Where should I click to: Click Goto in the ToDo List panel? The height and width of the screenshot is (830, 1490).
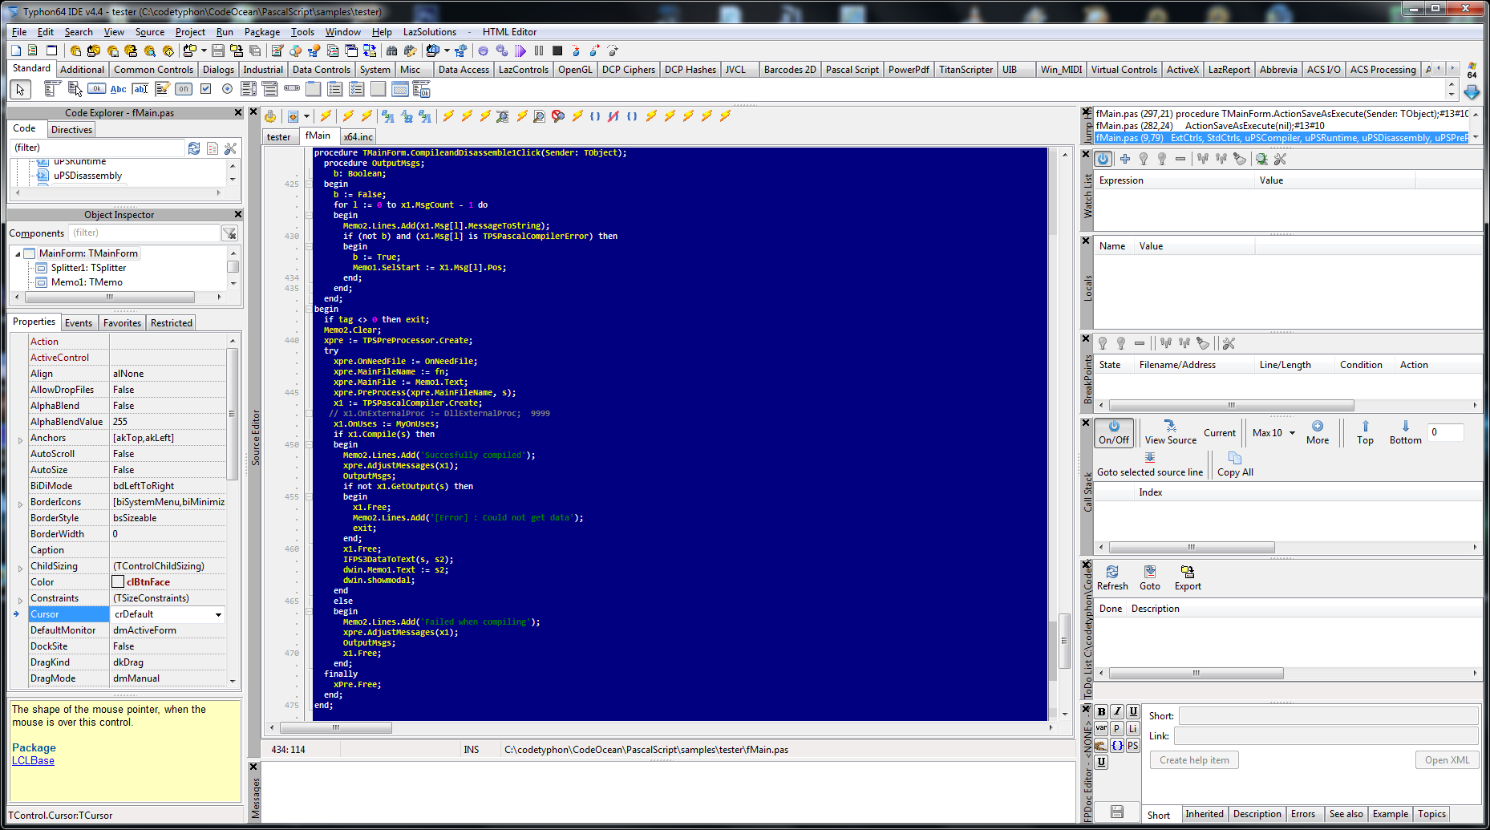pos(1150,577)
